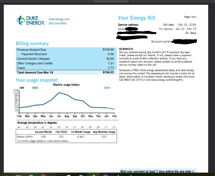Click the 'Page 1 of 3' indicator
The width and height of the screenshot is (215, 176).
point(190,17)
